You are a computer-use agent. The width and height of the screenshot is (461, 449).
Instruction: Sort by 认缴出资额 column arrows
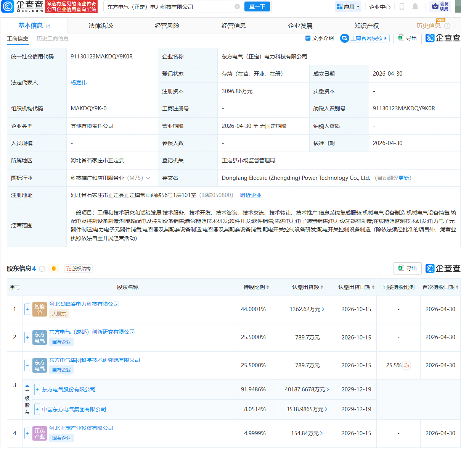[322, 287]
